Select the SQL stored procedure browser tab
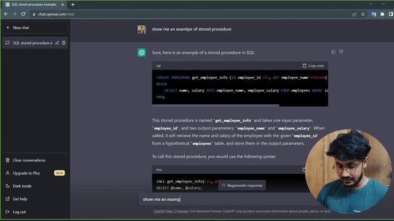The image size is (394, 221). point(34,4)
